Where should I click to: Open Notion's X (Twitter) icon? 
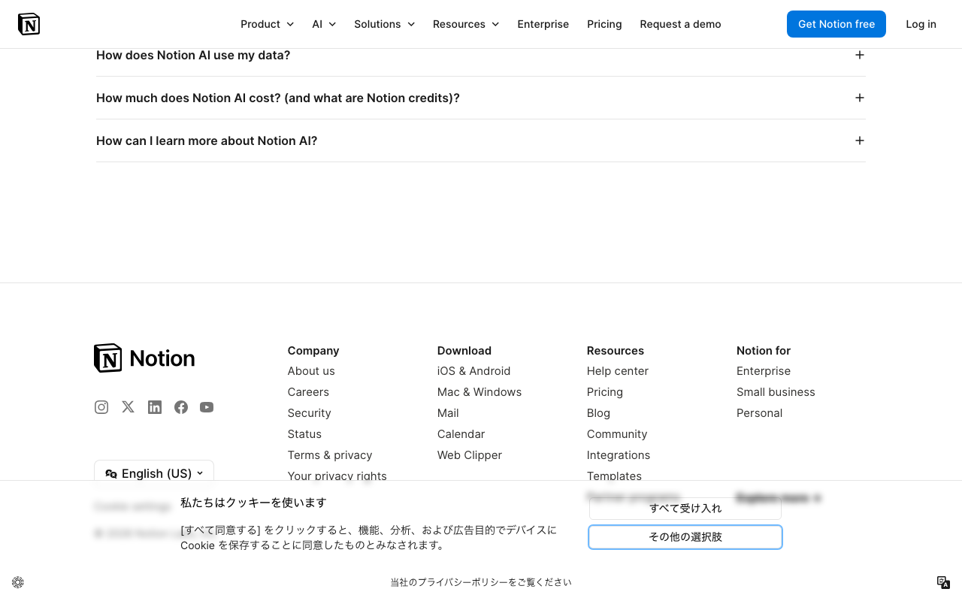[x=128, y=407]
